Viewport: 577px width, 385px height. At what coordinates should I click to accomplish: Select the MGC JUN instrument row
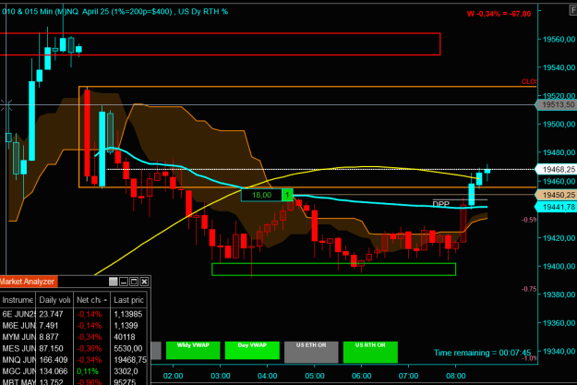[74, 371]
